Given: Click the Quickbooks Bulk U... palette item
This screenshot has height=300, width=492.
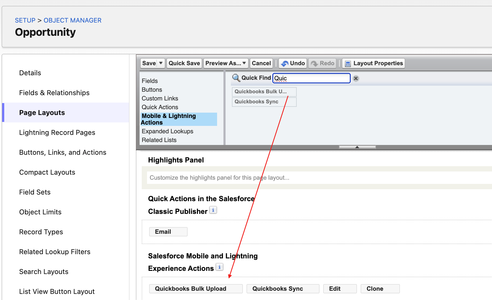Looking at the screenshot, I should pos(264,92).
